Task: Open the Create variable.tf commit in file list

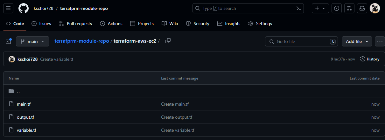Action: point(178,130)
